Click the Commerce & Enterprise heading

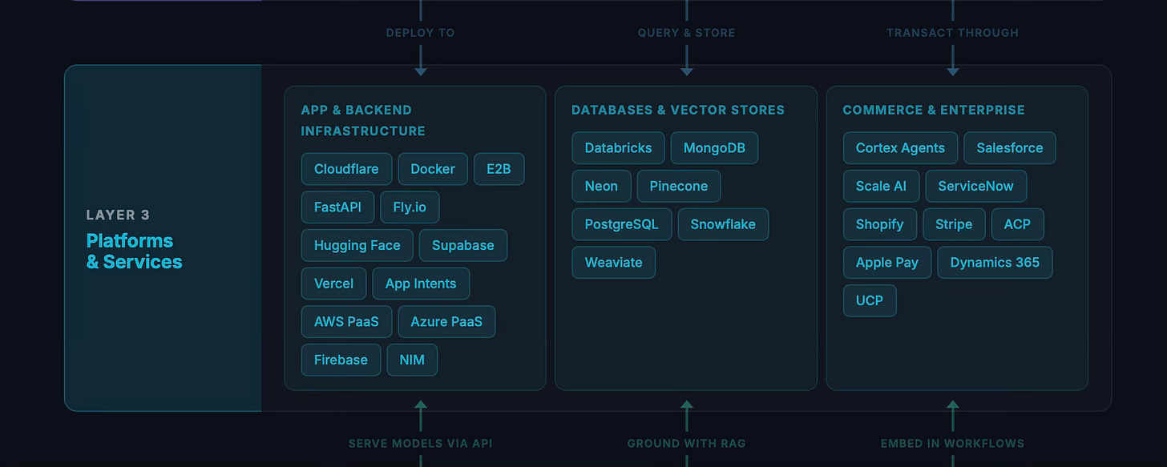point(934,110)
